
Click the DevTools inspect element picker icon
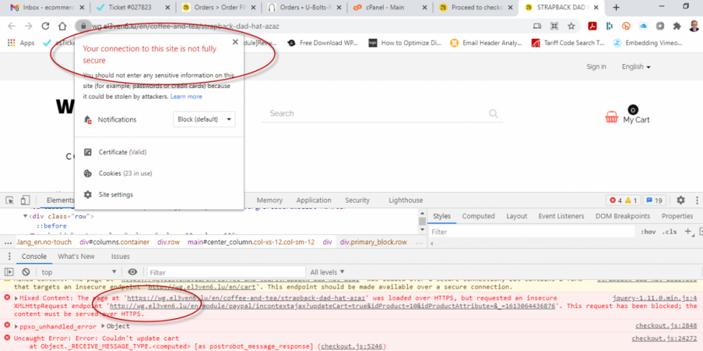8,200
